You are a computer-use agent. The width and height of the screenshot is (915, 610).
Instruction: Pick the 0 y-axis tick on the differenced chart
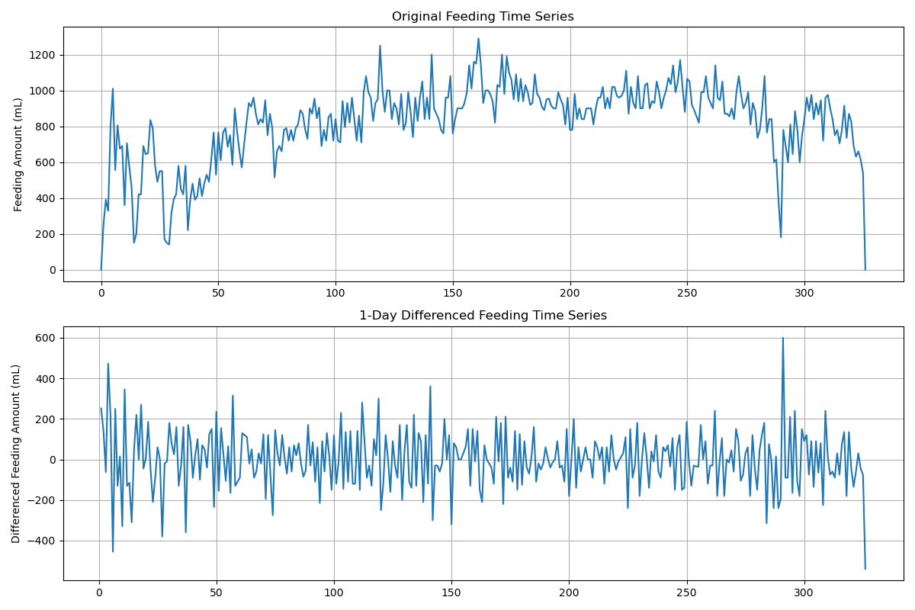pyautogui.click(x=53, y=460)
